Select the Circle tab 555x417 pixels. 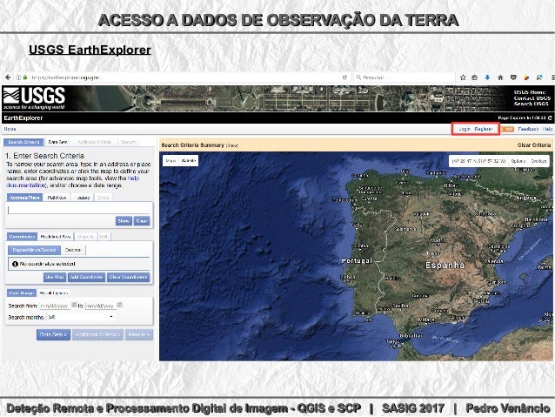[104, 198]
